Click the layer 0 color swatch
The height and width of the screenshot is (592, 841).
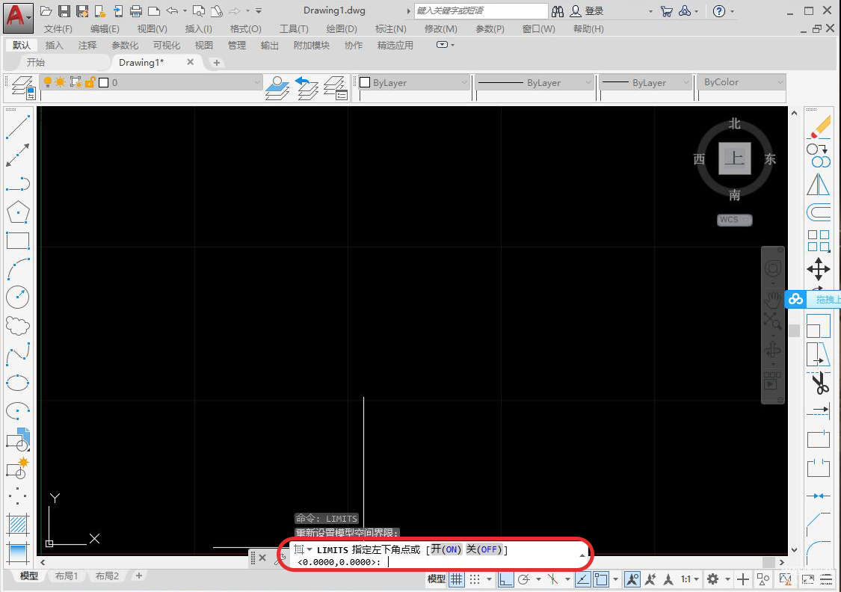(x=103, y=82)
